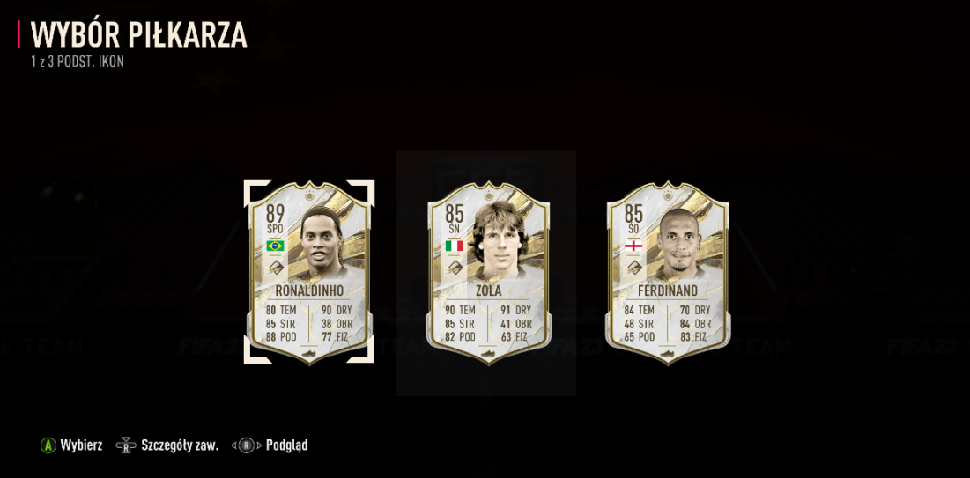The image size is (970, 478).
Task: Click the club badge on Ferdinand card
Action: tap(634, 268)
